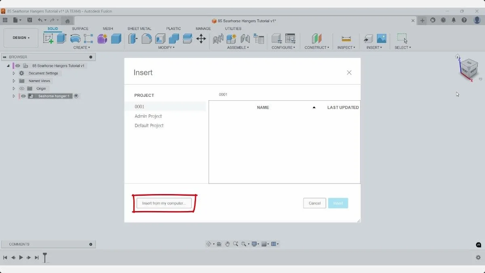Click the timeline Play button
Image resolution: width=485 pixels, height=273 pixels.
coord(21,258)
